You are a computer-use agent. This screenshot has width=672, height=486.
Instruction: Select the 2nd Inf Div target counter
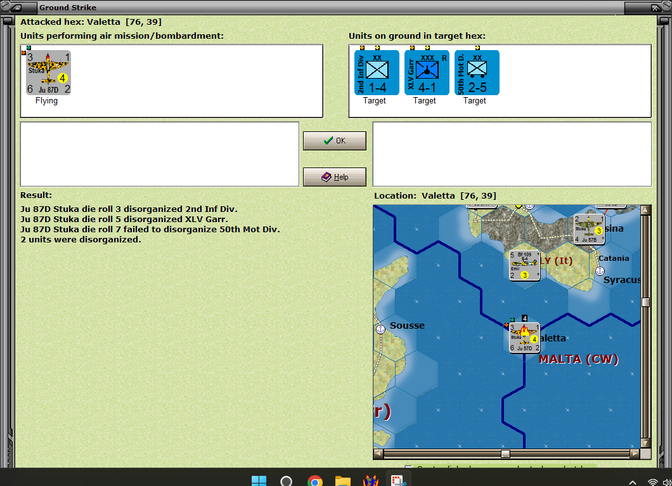377,72
